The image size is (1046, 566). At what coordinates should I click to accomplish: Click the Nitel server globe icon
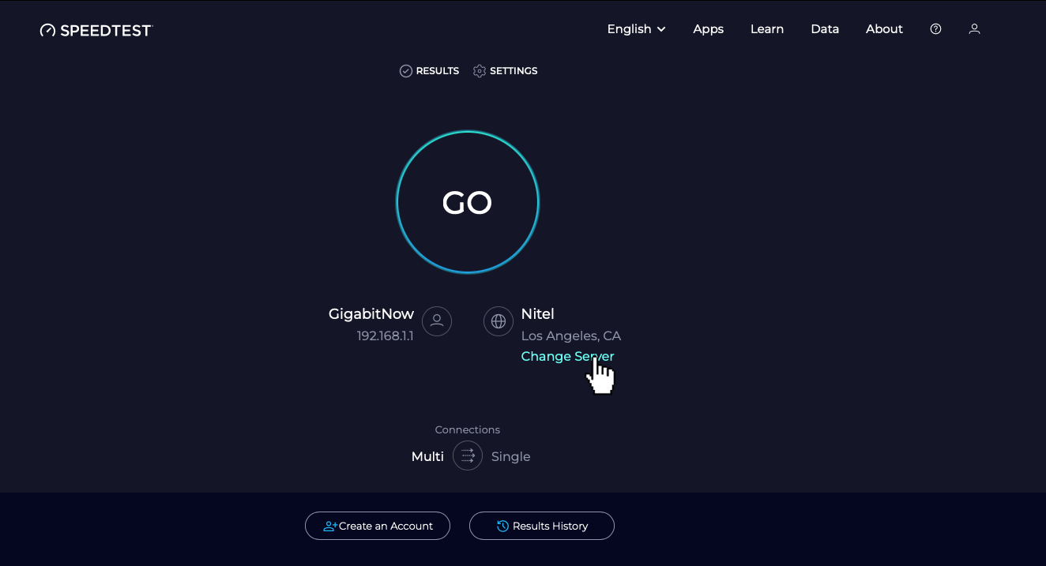499,321
